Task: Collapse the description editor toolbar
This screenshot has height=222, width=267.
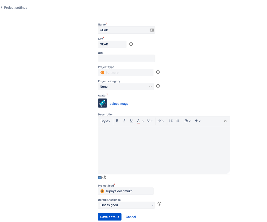Action: point(225,121)
